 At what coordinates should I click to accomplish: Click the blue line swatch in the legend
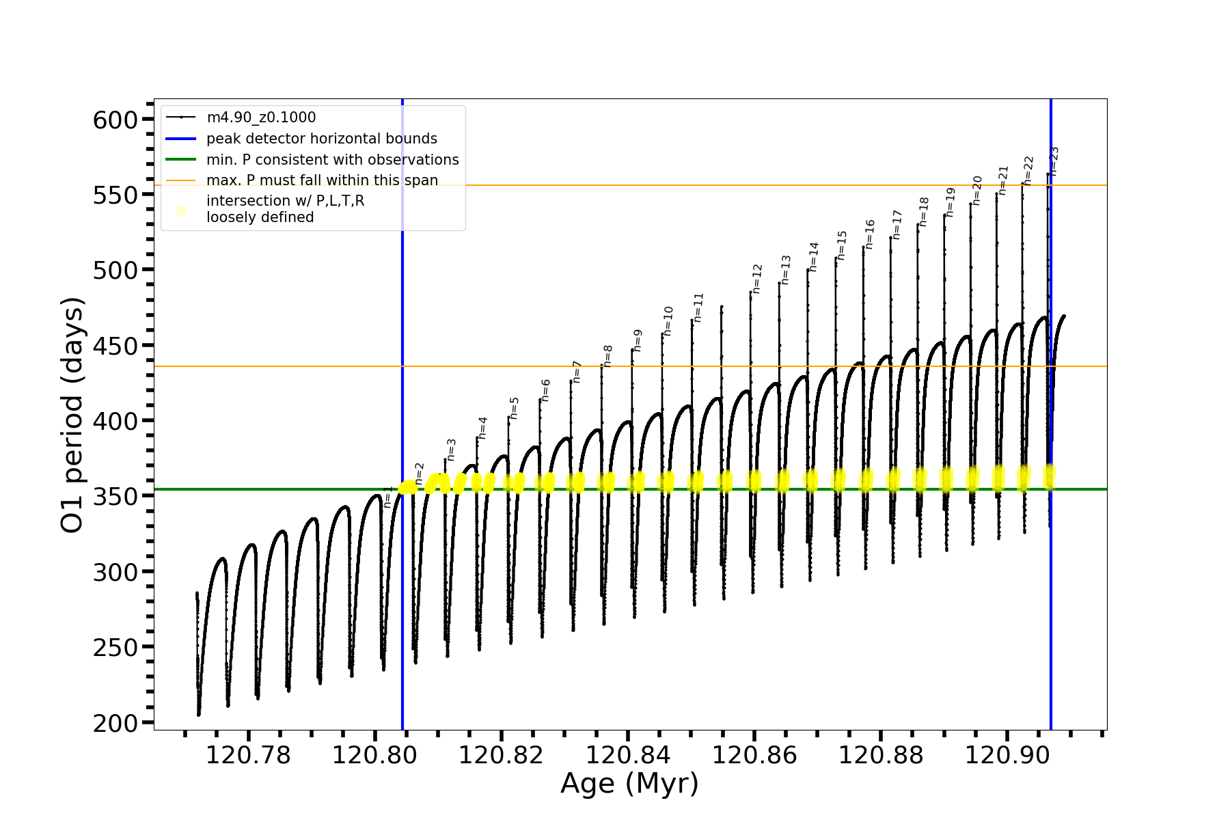[181, 139]
